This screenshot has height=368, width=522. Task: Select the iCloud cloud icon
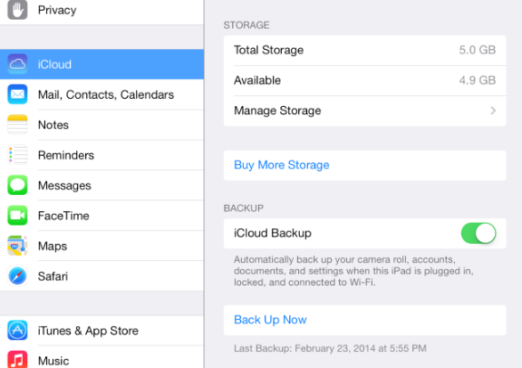pyautogui.click(x=17, y=64)
